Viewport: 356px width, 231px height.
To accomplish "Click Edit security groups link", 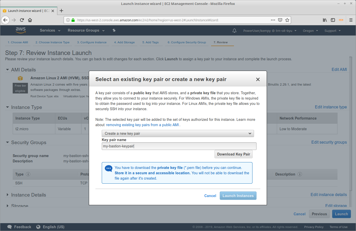I will (329, 142).
